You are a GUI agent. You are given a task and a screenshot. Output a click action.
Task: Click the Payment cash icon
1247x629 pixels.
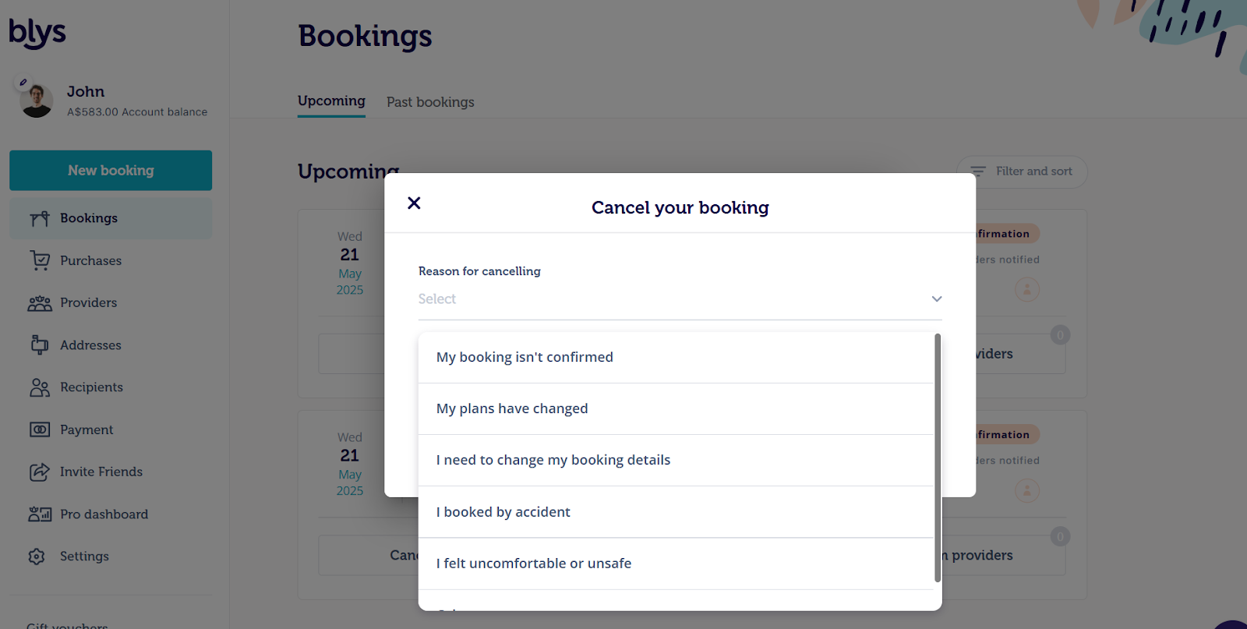[40, 429]
